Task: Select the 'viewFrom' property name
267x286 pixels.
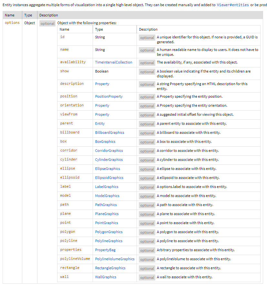Action: [x=69, y=114]
